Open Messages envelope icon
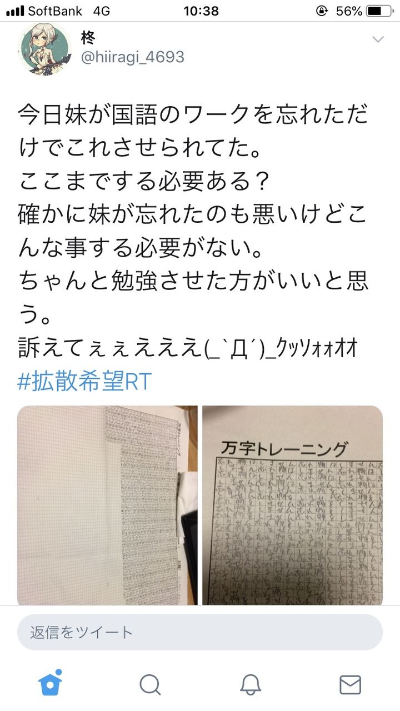Image resolution: width=400 pixels, height=711 pixels. tap(350, 685)
